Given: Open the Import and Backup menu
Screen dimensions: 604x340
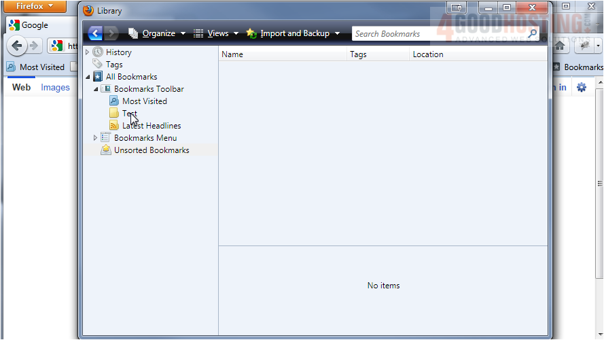Looking at the screenshot, I should pyautogui.click(x=293, y=33).
